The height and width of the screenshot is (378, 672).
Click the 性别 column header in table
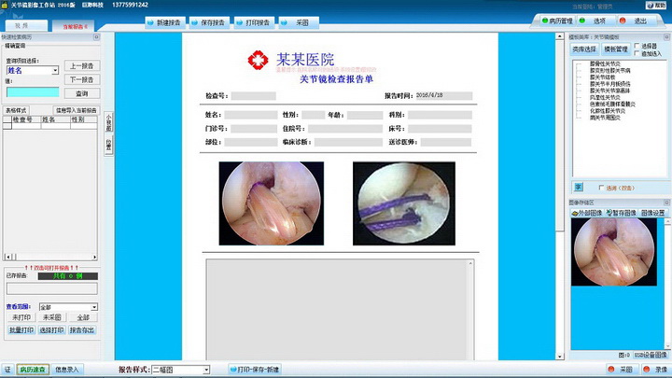(x=84, y=119)
